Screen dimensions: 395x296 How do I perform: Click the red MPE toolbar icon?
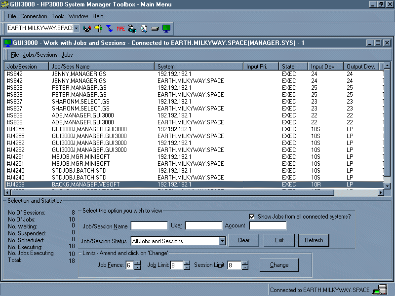pos(121,29)
